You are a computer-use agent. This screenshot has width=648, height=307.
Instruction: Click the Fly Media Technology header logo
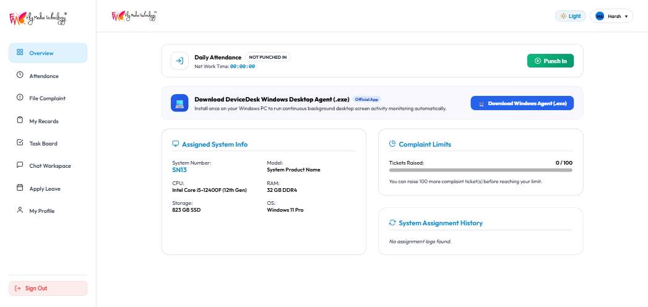coord(134,16)
